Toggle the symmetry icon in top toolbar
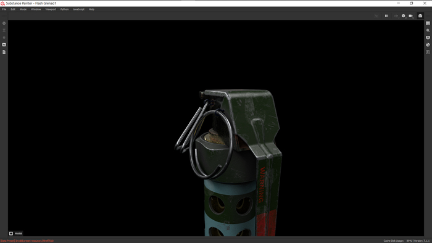Viewport: 432px width, 243px height. tap(396, 16)
